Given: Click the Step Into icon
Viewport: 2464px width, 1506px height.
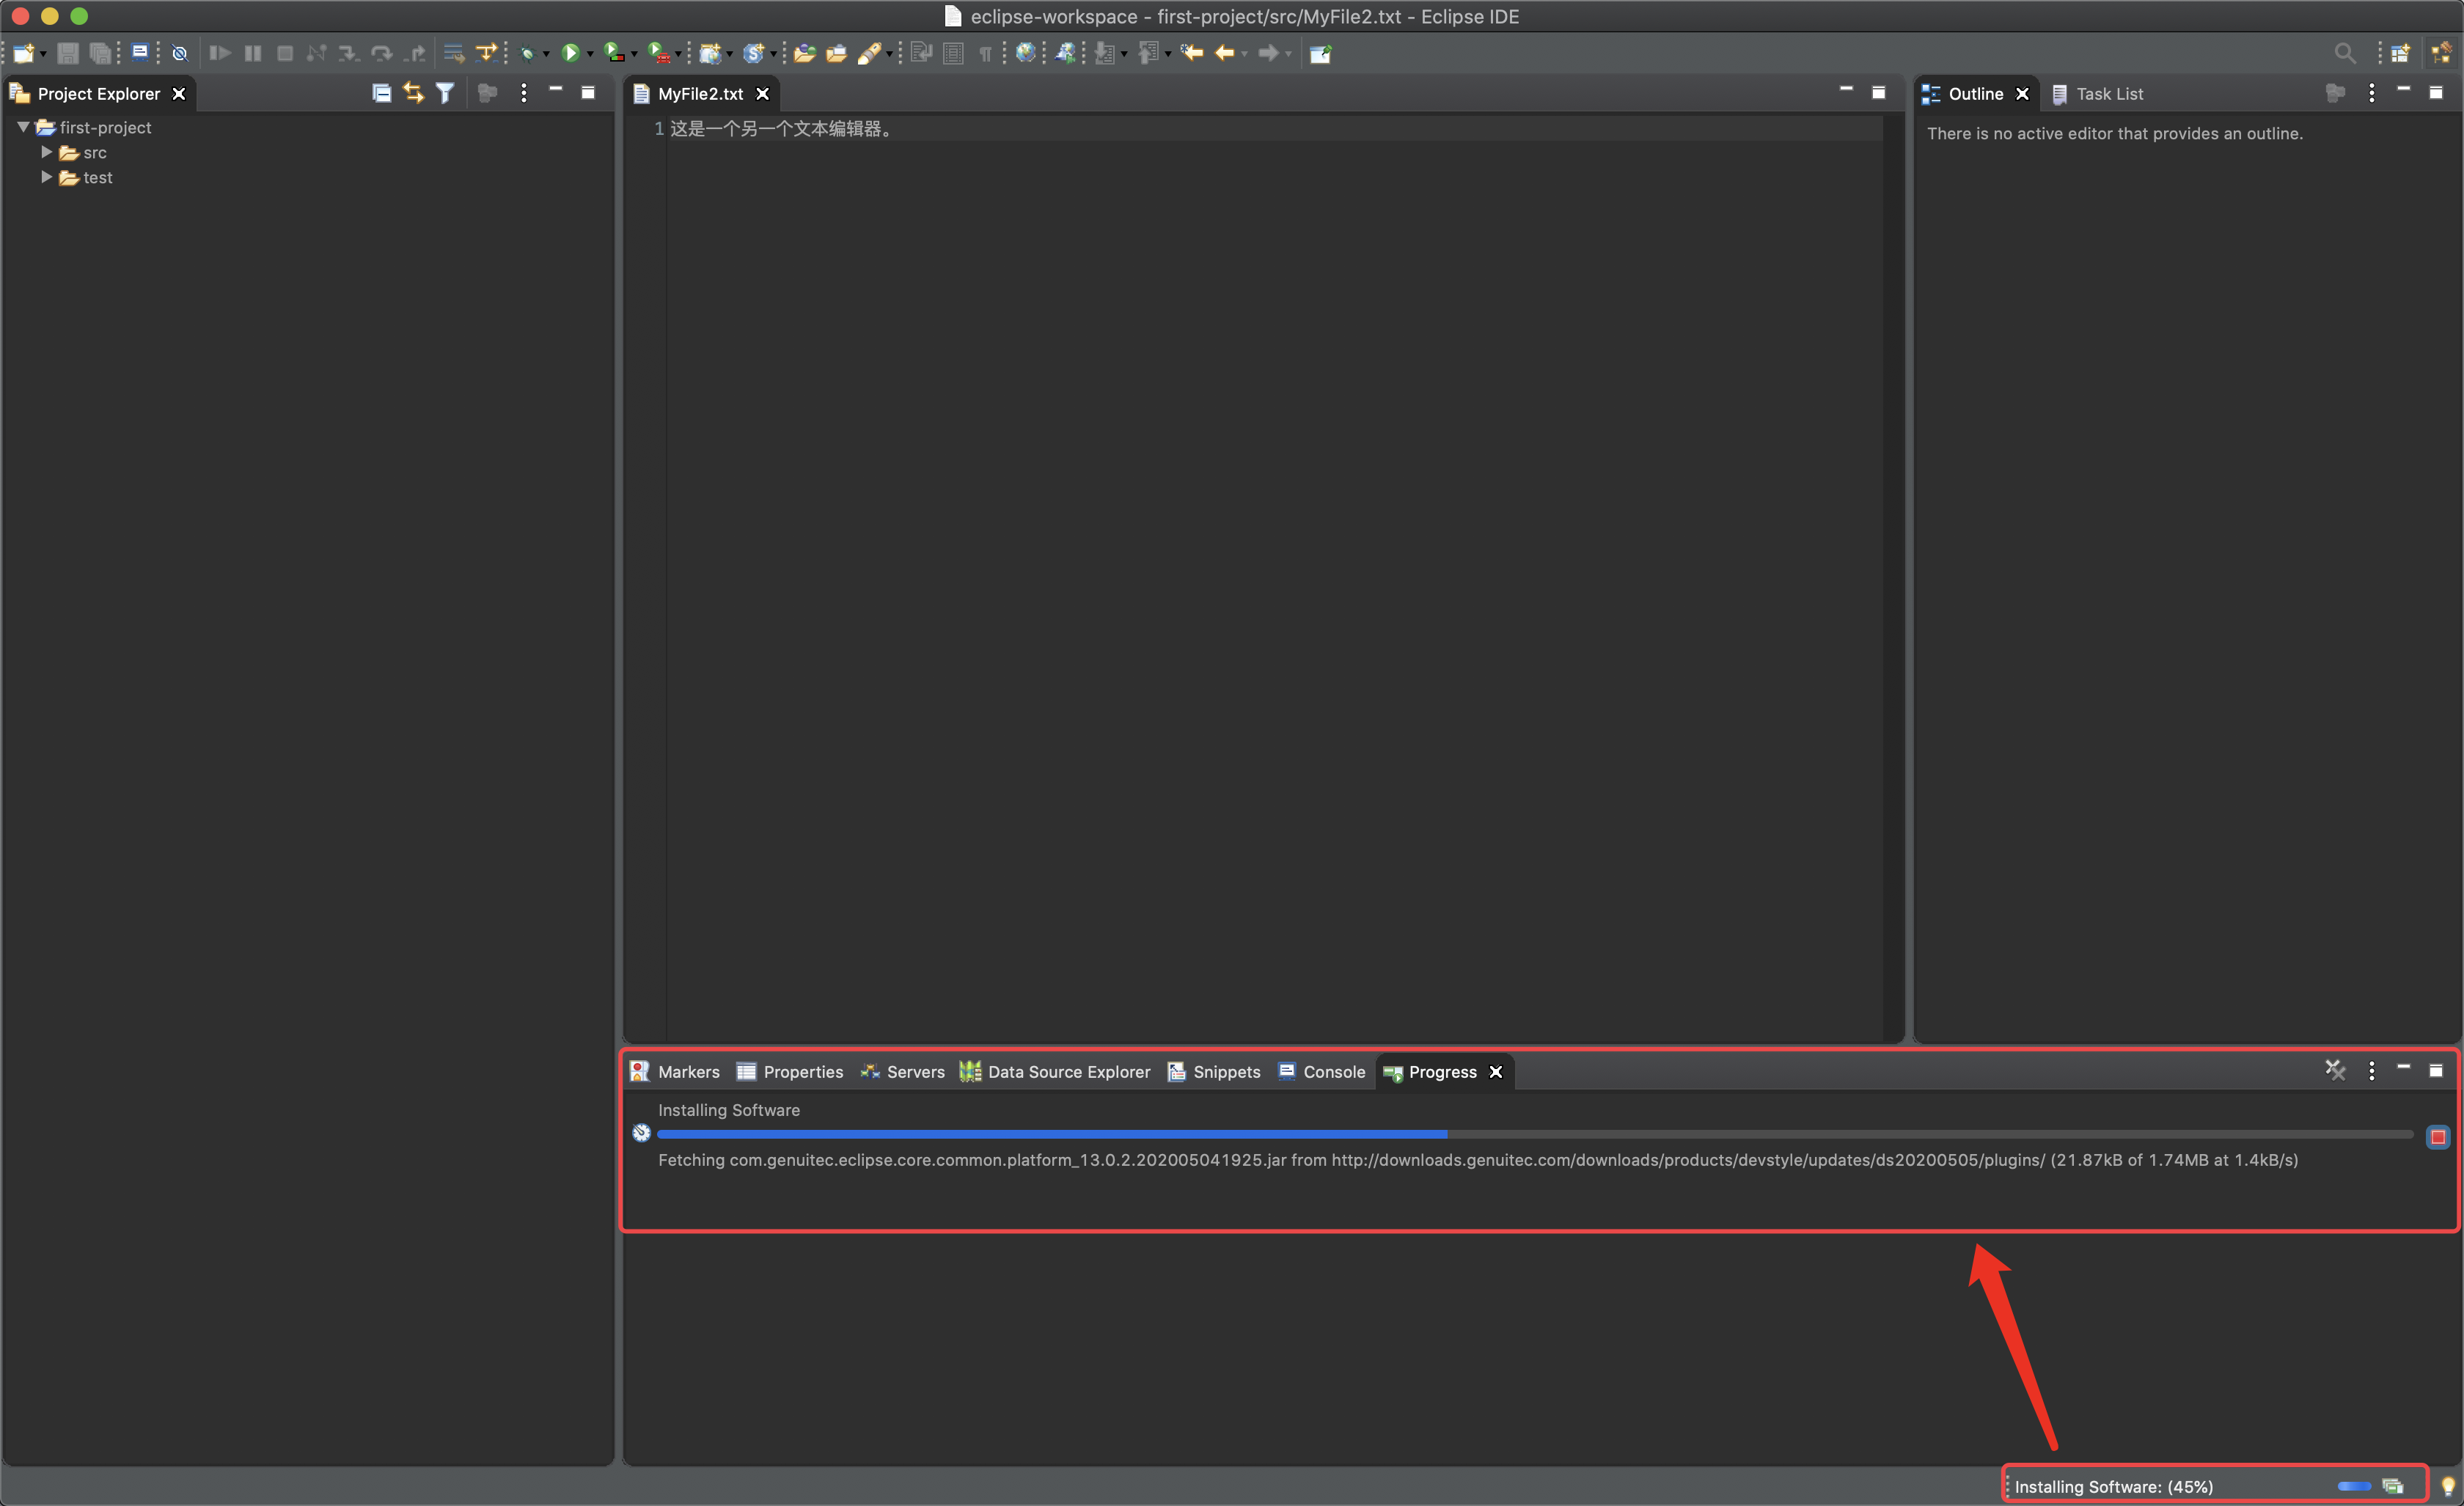Looking at the screenshot, I should (x=348, y=53).
